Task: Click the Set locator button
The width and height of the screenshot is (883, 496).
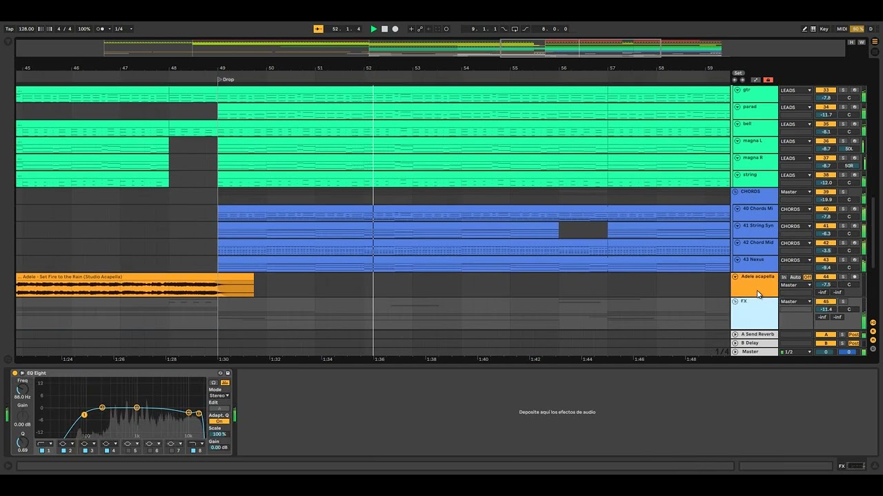Action: click(737, 73)
